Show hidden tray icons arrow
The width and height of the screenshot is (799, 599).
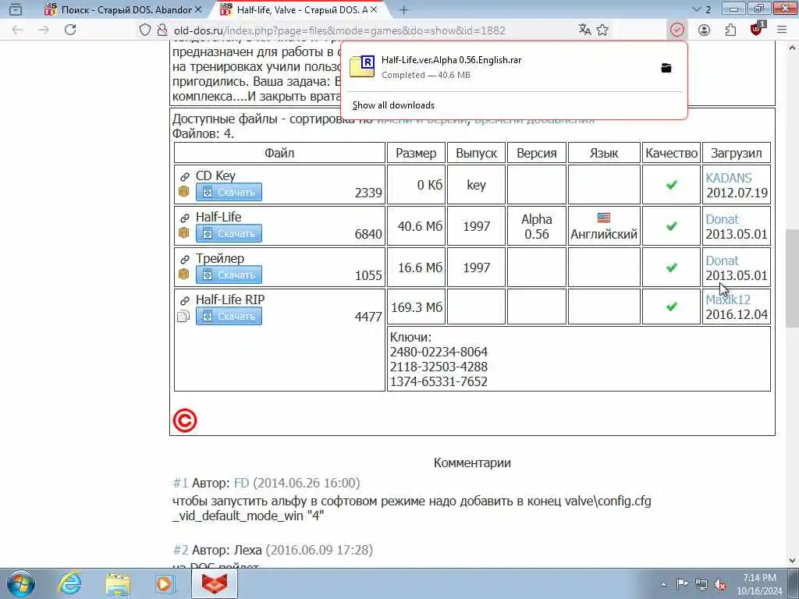point(663,585)
